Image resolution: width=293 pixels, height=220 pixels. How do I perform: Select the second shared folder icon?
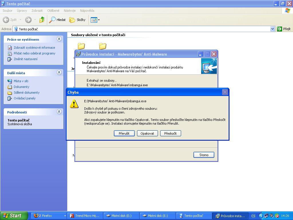103,46
